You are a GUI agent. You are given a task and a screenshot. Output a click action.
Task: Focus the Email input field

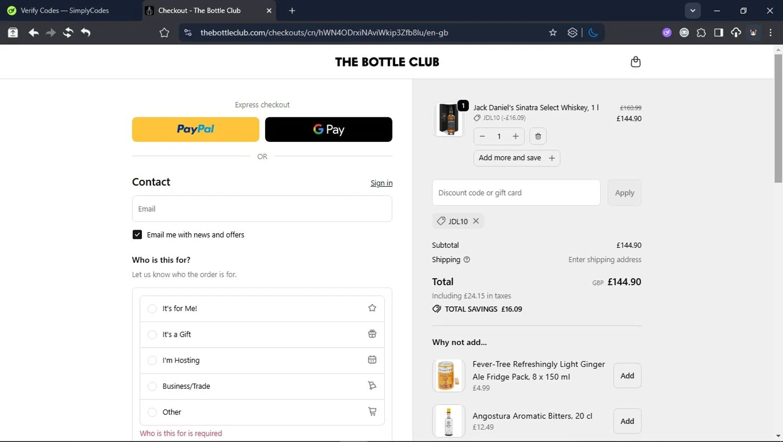coord(262,209)
